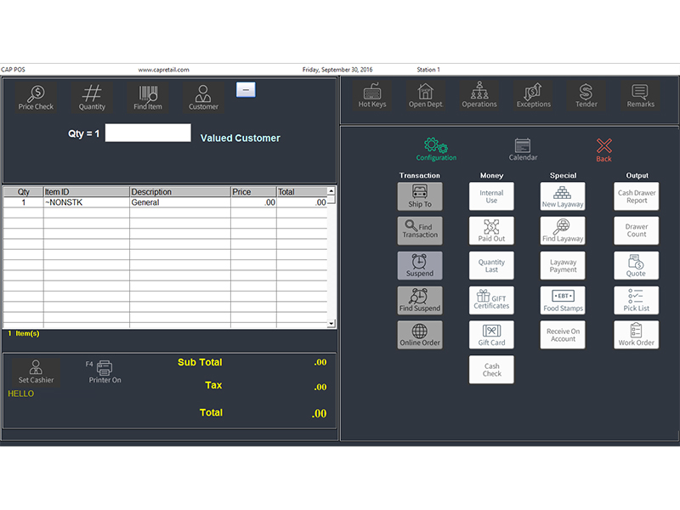Click inside the quantity entry field
680x510 pixels.
(148, 133)
